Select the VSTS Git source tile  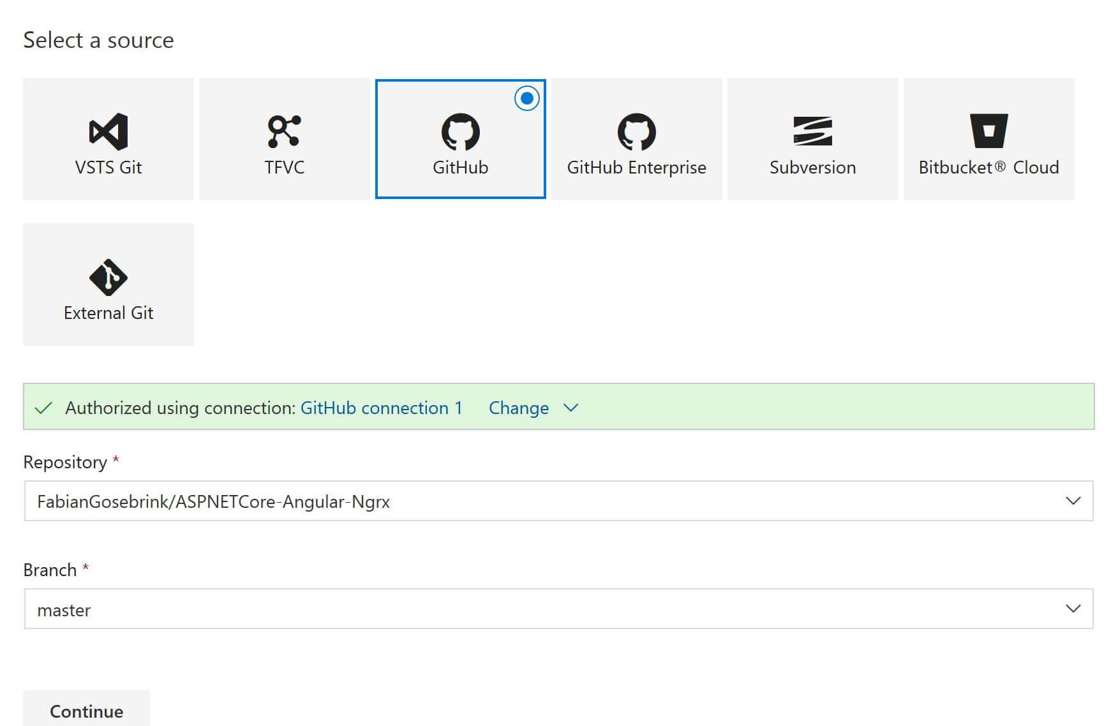coord(108,139)
